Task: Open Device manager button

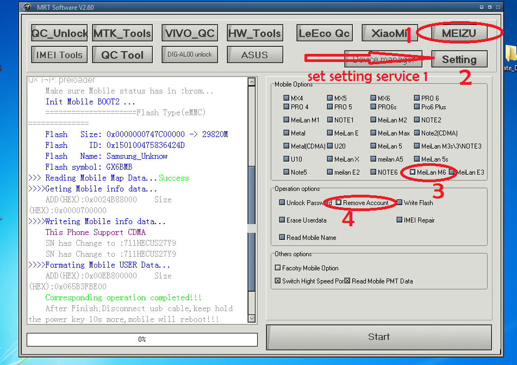Action: coord(383,59)
